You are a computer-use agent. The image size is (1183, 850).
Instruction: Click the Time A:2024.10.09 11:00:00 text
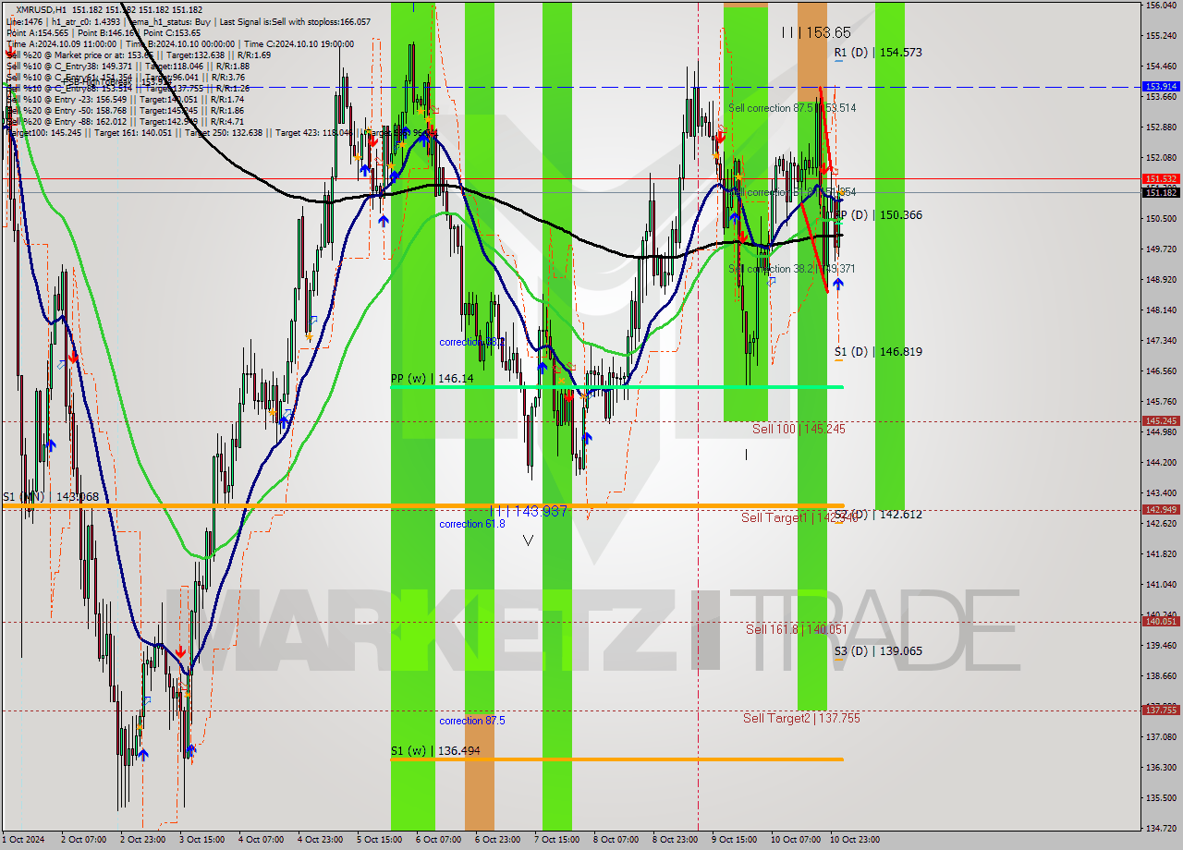click(x=61, y=43)
